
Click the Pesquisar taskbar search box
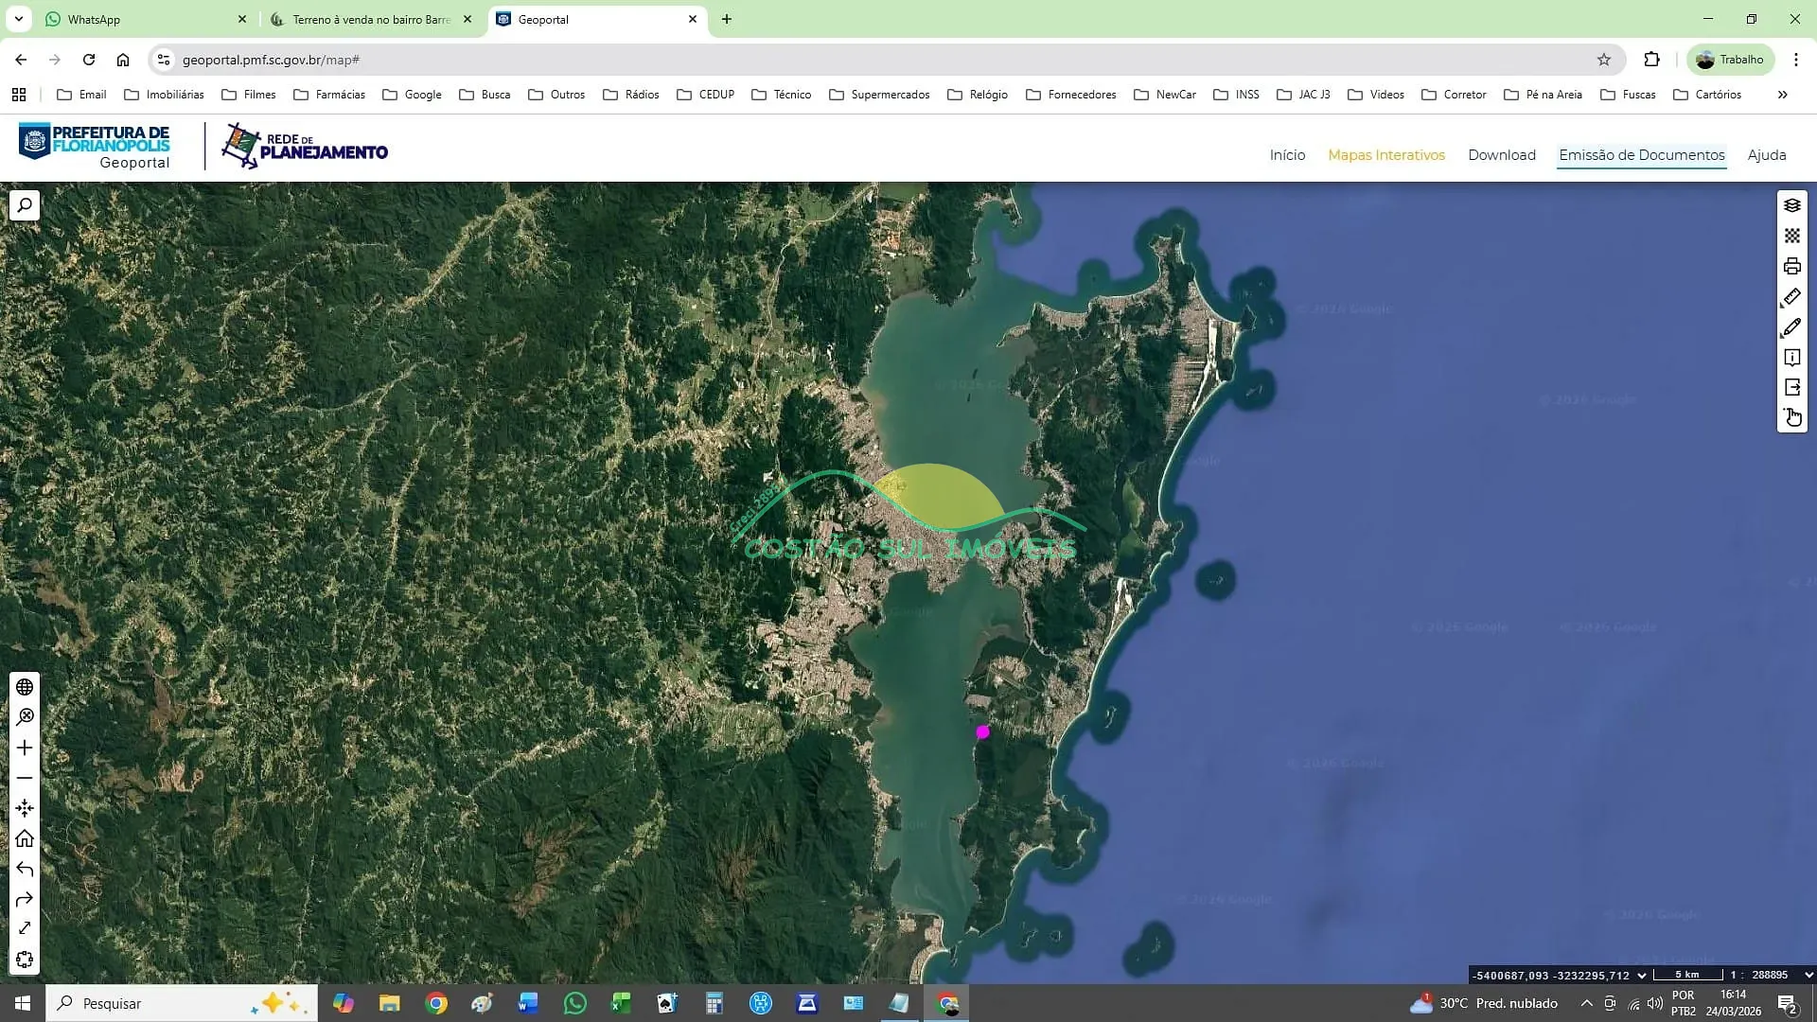182,1003
